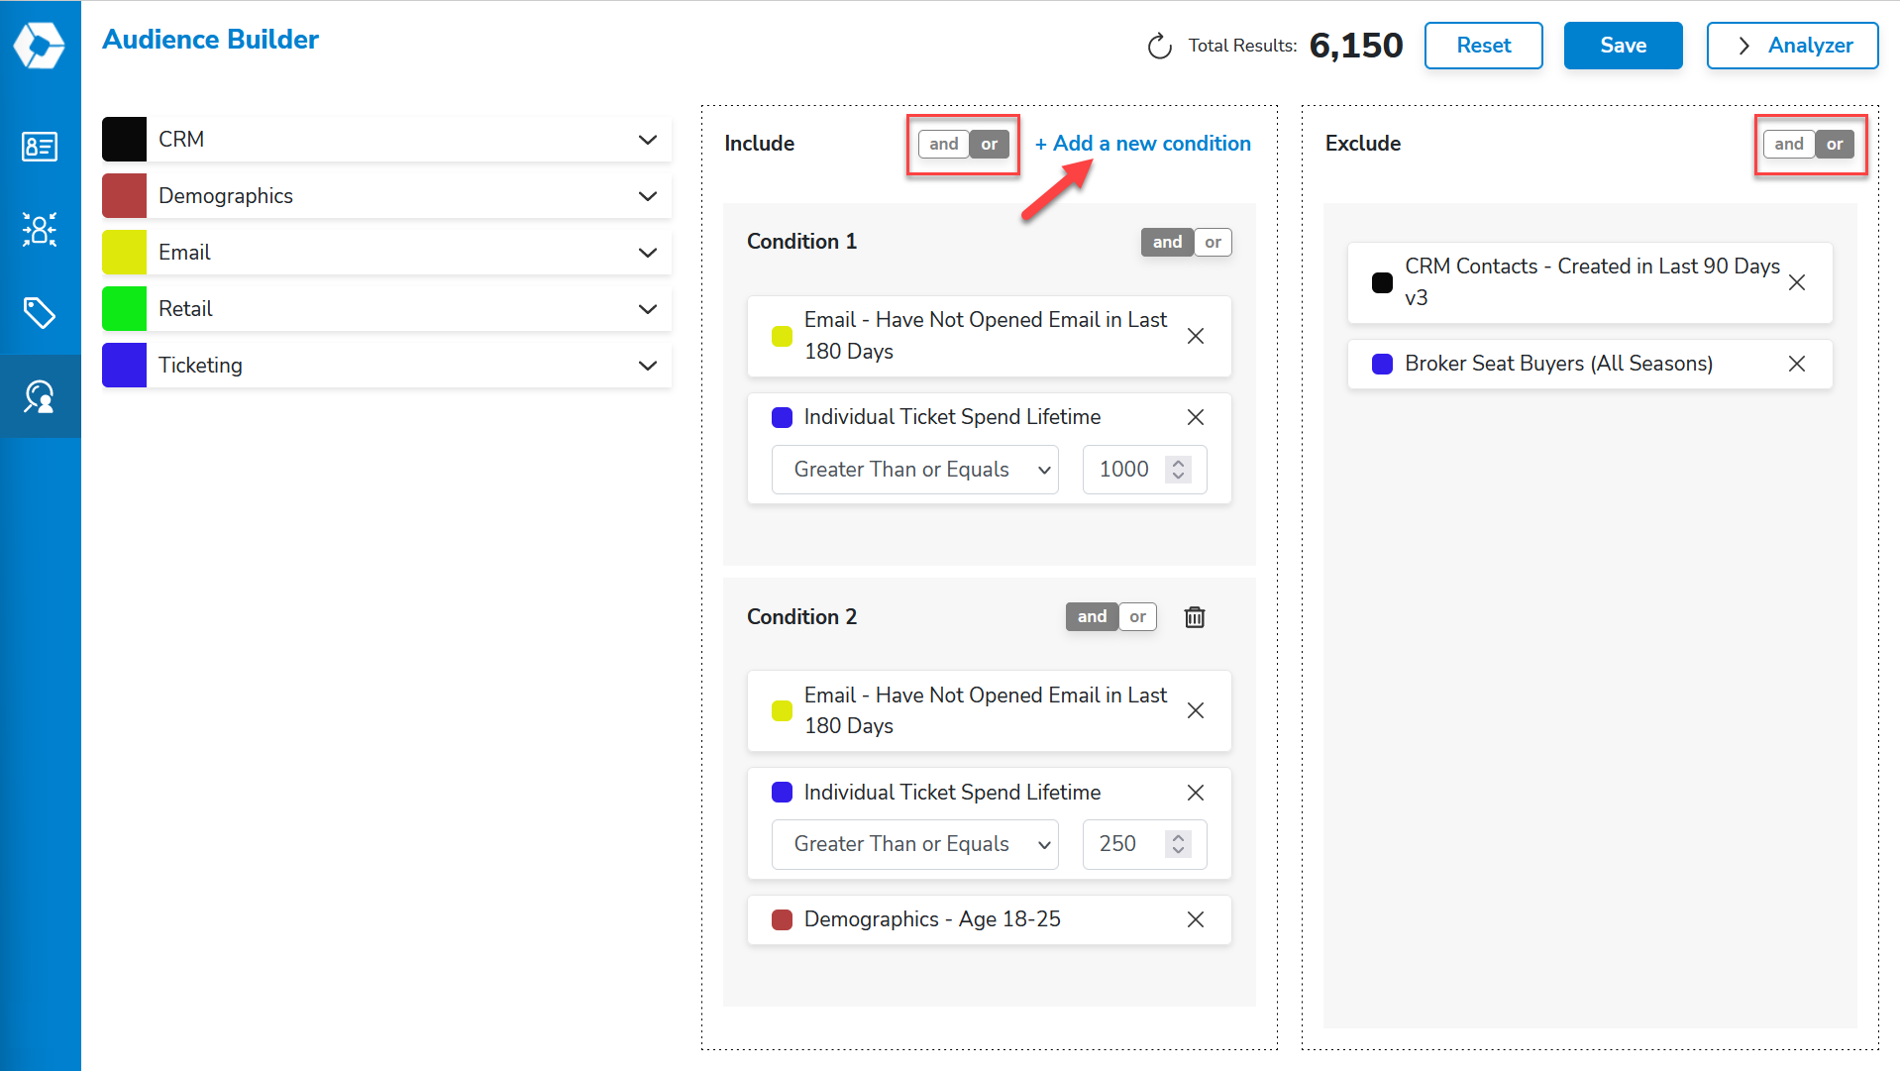Viewport: 1900px width, 1071px height.
Task: Click the app logo in the sidebar
Action: click(40, 45)
